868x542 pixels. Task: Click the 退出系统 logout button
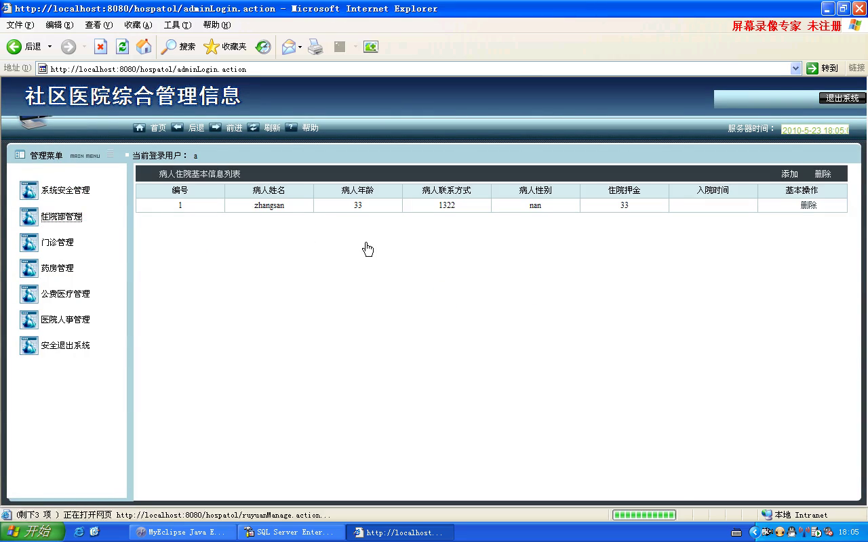[x=842, y=98]
